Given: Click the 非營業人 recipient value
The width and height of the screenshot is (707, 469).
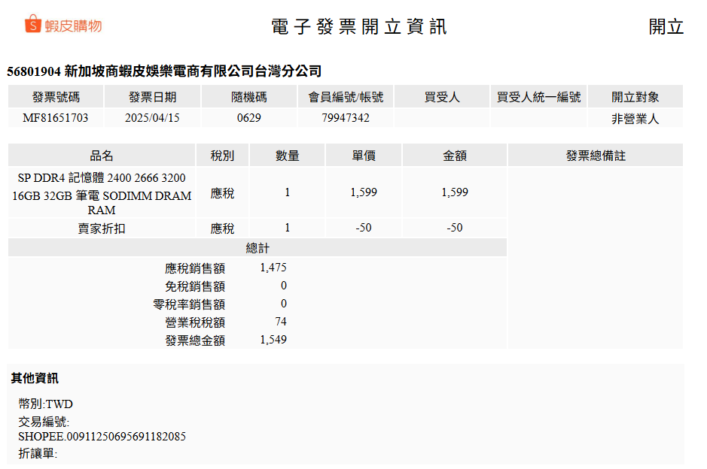Looking at the screenshot, I should 635,119.
